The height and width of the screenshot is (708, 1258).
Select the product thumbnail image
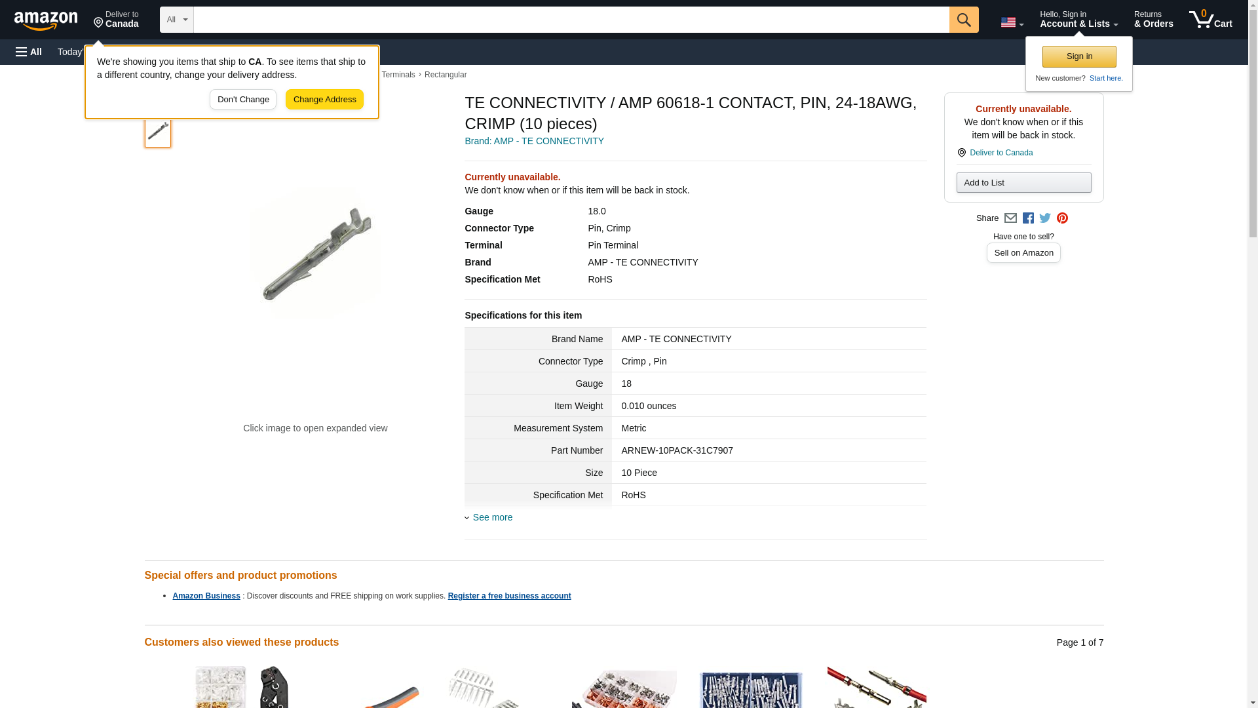coord(158,131)
